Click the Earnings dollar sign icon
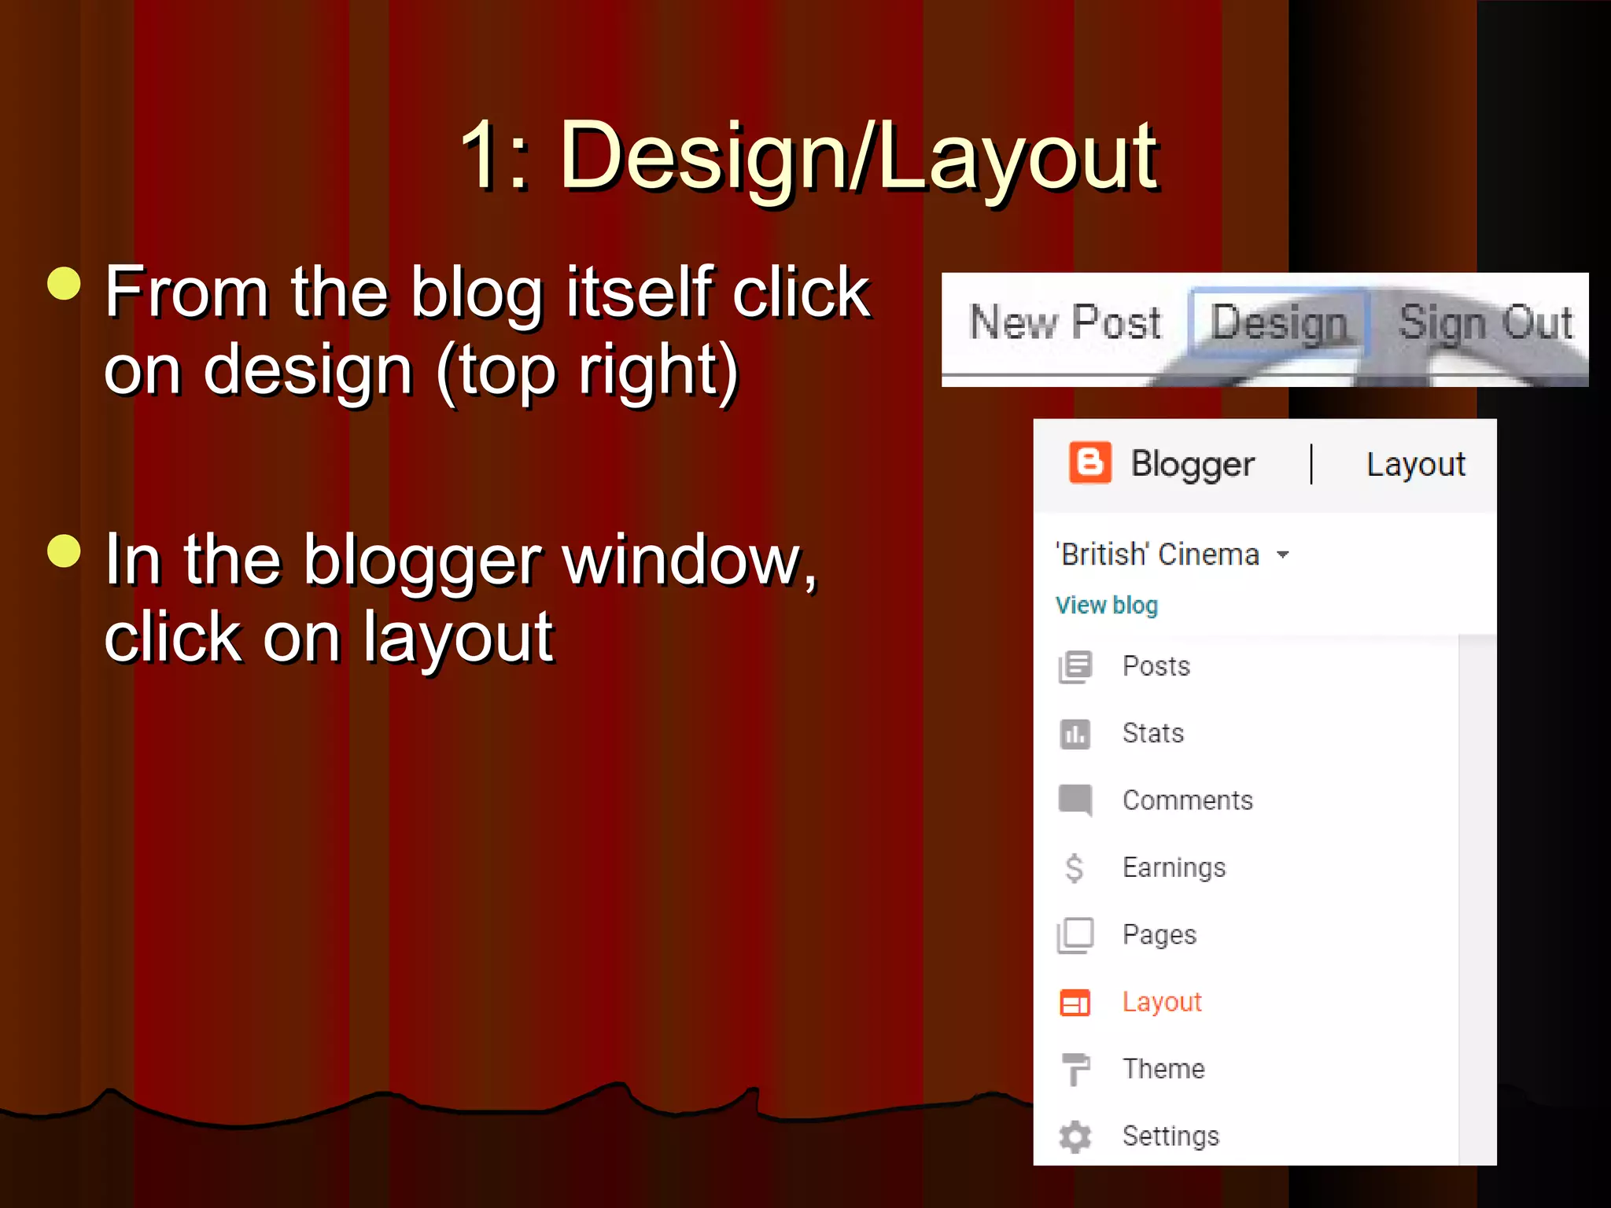This screenshot has width=1611, height=1208. tap(1075, 867)
